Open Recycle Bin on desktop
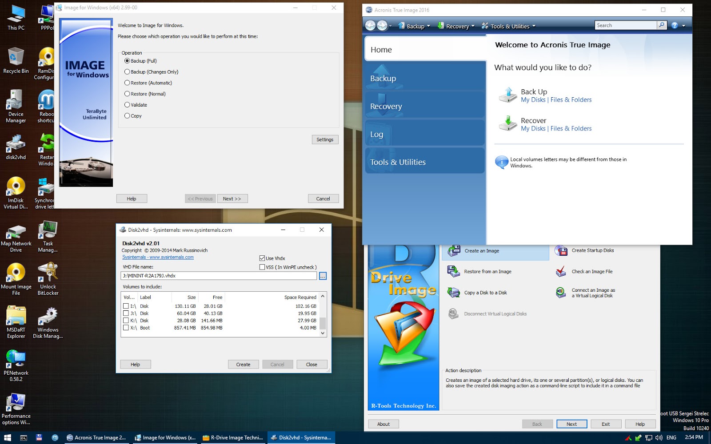711x444 pixels. [x=16, y=60]
